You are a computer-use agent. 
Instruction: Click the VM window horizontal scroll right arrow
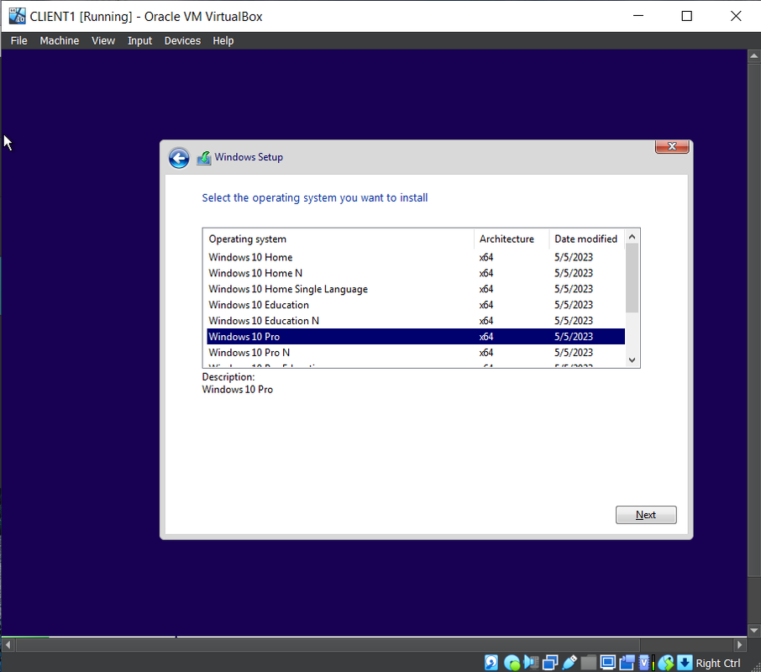coord(740,645)
